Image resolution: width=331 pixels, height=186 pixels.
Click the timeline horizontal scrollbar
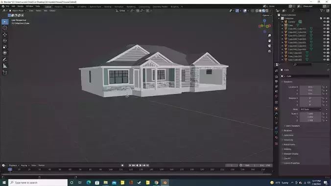point(137,175)
